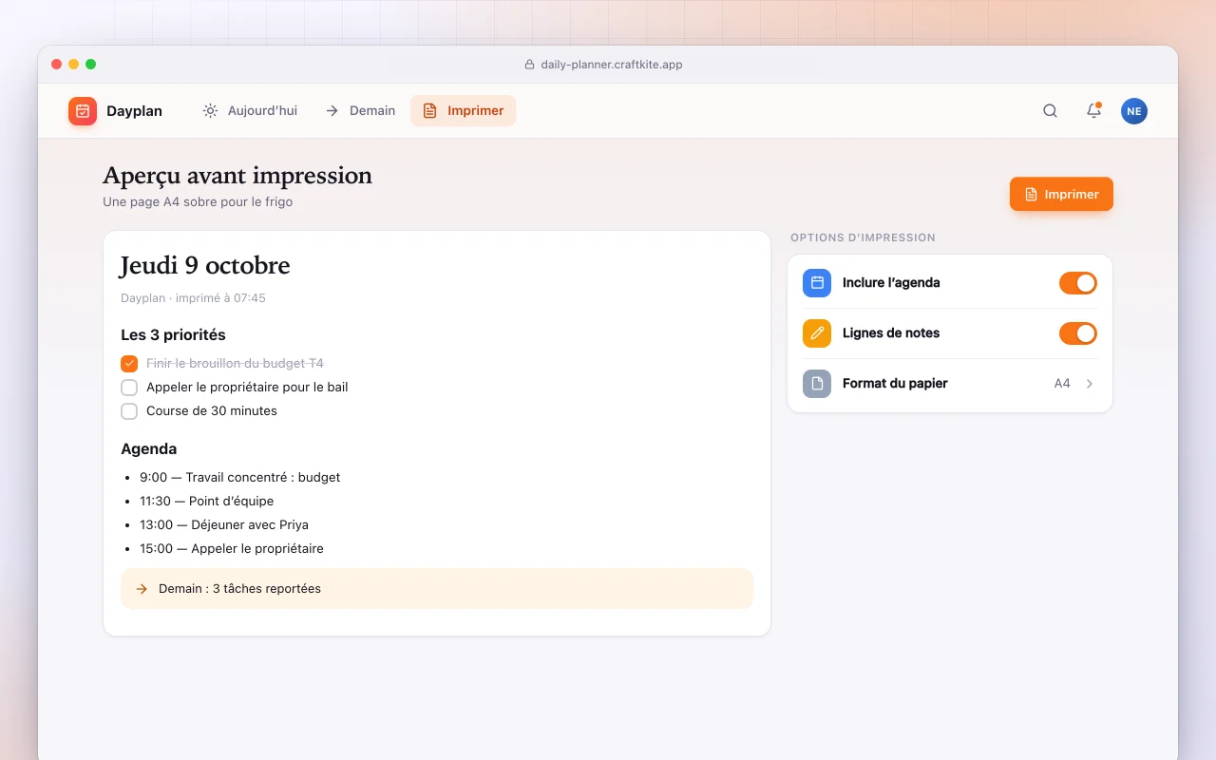
Task: Click the arrow icon in Demain banner
Action: coord(142,589)
